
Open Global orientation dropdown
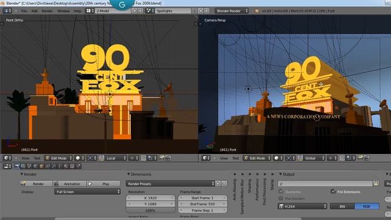click(314, 158)
